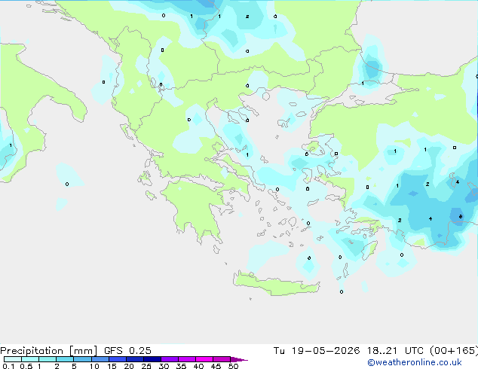The image size is (478, 369).
Task: Pick the legend swatch between 0.5 and 1
Action: [x=30, y=359]
